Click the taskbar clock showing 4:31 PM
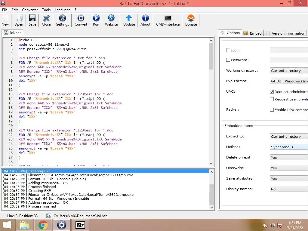Image resolution: width=308 pixels, height=231 pixels. [x=295, y=225]
